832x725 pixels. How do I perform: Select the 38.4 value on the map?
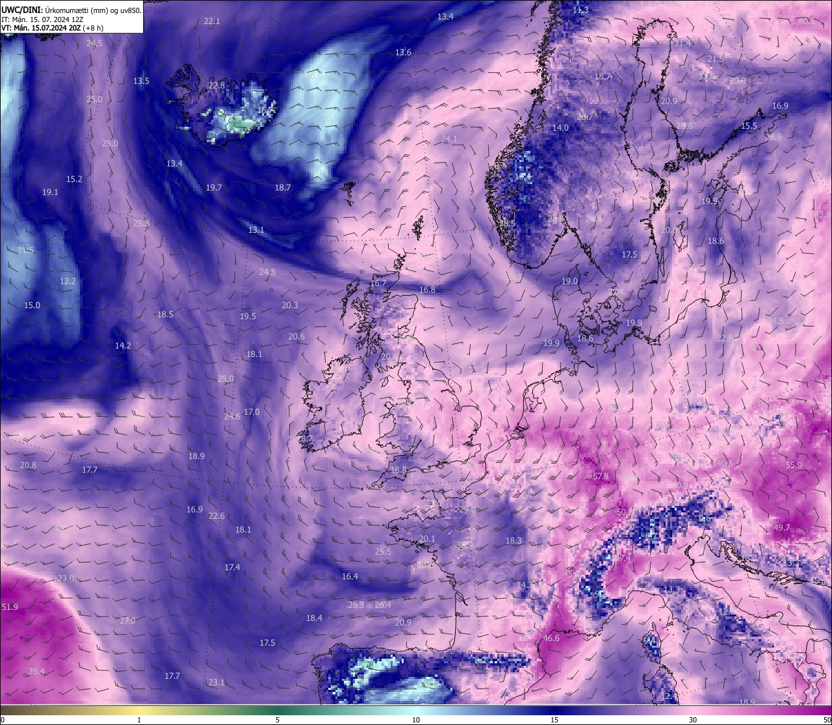click(36, 671)
